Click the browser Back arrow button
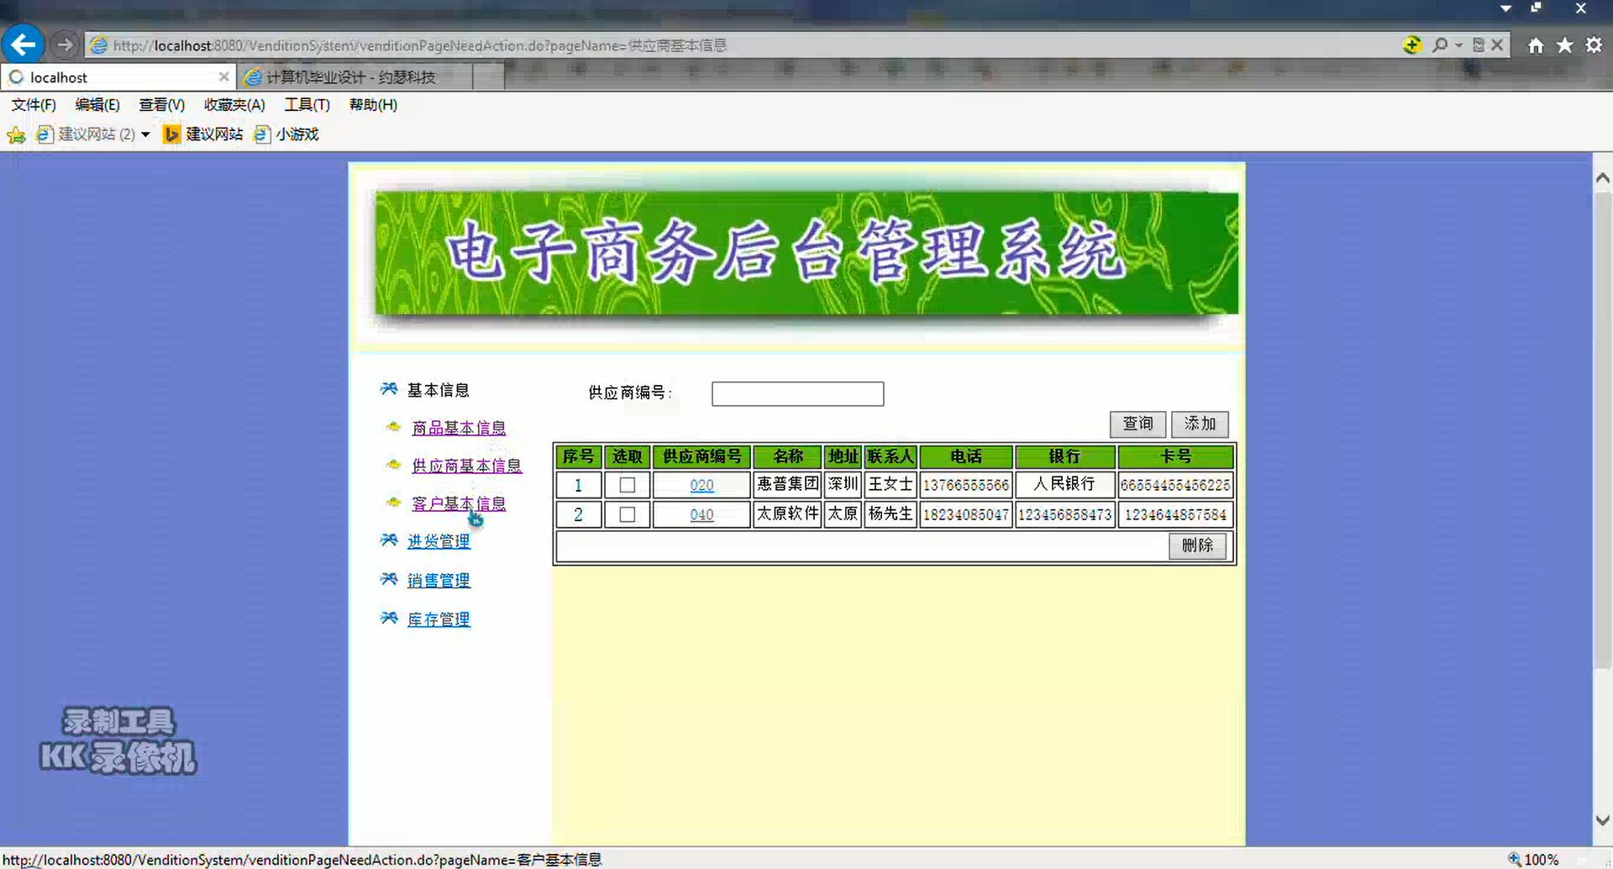This screenshot has height=869, width=1613. 23,45
